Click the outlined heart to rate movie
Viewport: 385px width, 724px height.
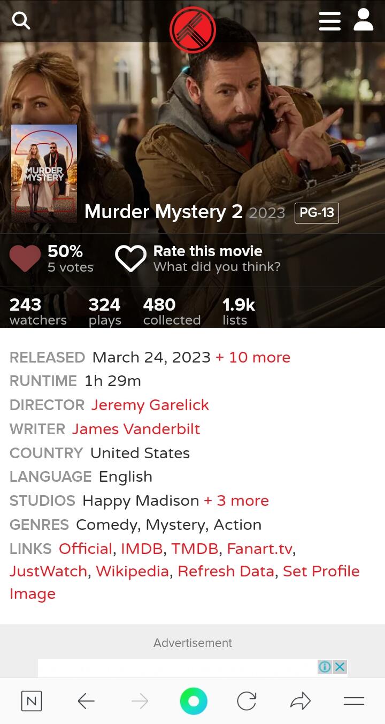[130, 258]
